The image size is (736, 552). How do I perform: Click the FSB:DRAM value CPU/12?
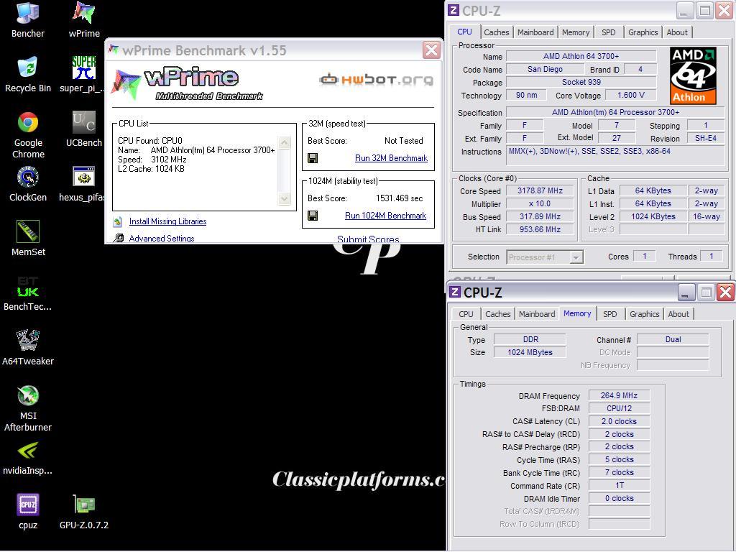619,408
